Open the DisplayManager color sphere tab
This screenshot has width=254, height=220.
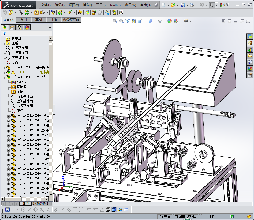click(x=27, y=27)
